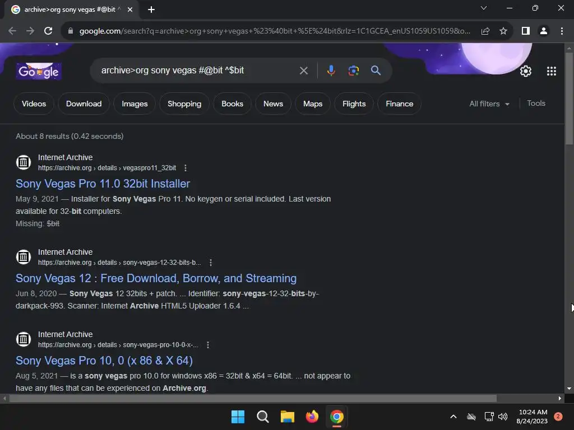Open a new browser tab
574x430 pixels.
[151, 10]
